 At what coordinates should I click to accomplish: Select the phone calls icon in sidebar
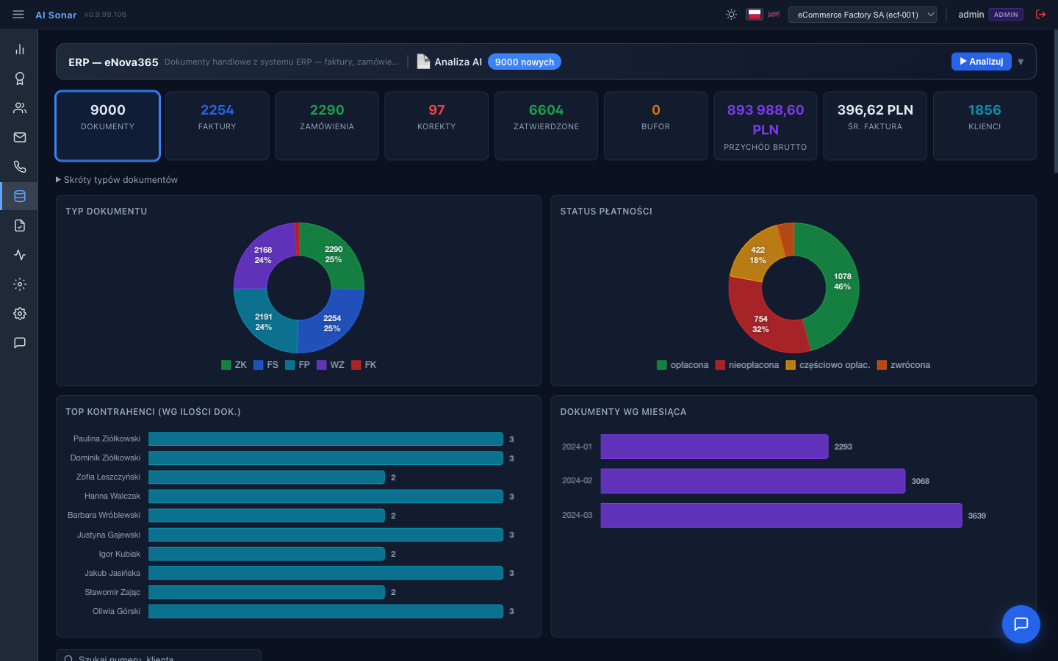(19, 167)
